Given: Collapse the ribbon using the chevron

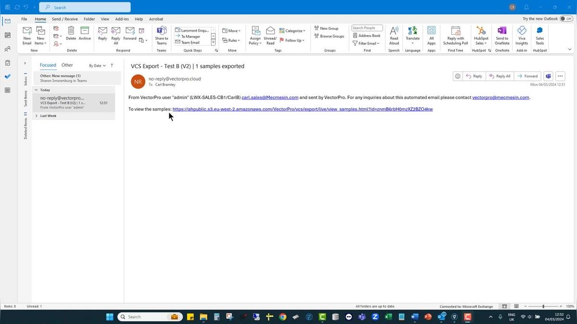Looking at the screenshot, I should coord(570,49).
